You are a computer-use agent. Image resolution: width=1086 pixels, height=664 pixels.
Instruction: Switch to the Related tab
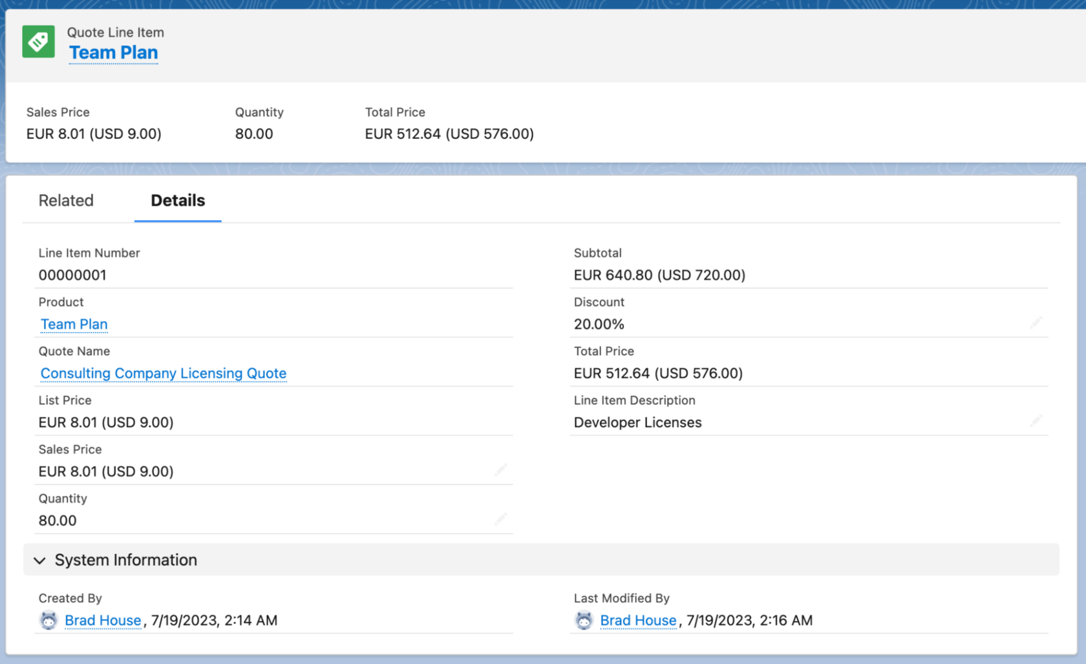click(x=65, y=200)
